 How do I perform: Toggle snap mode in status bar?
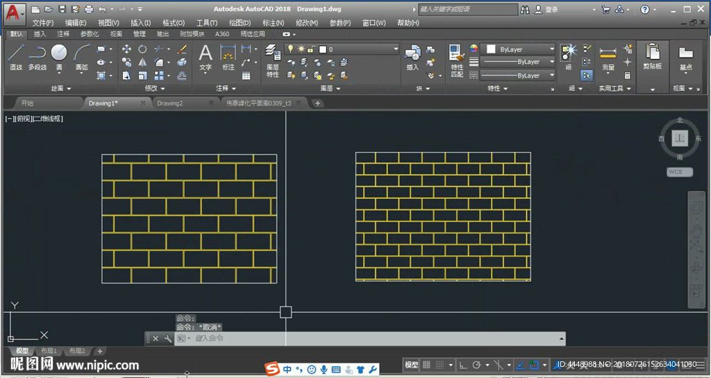pyautogui.click(x=440, y=365)
